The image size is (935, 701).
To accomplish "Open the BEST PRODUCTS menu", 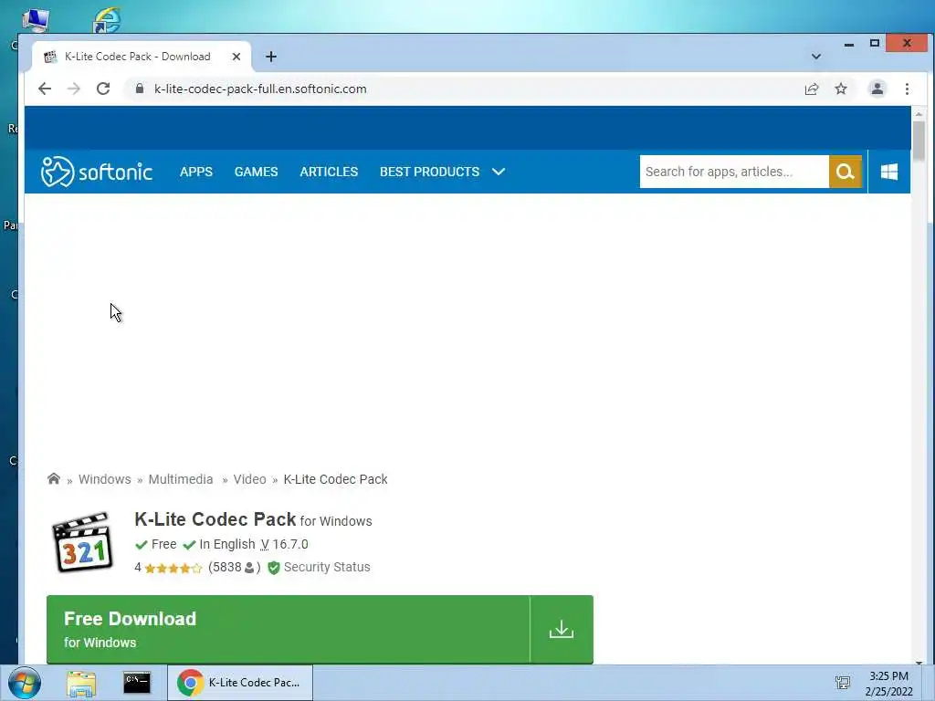I will pyautogui.click(x=429, y=172).
